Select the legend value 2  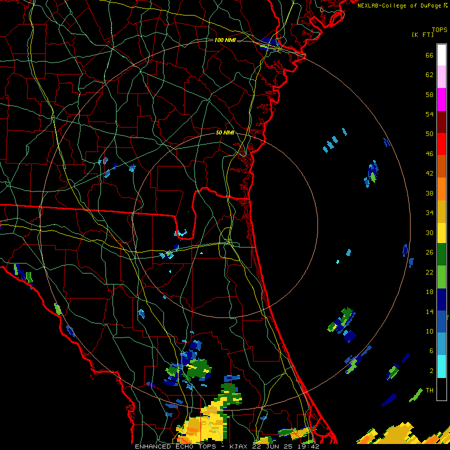coord(431,371)
